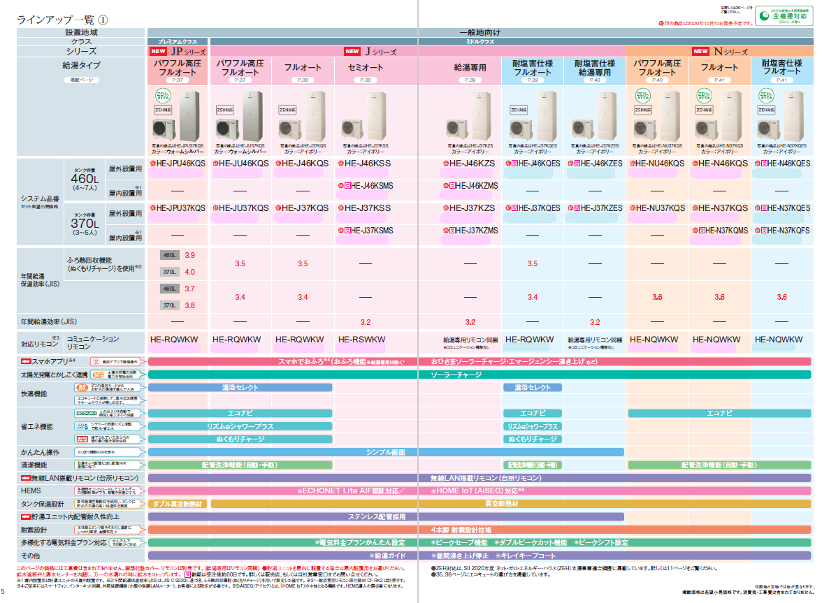Click the 掲載ページ label pill

[81, 80]
